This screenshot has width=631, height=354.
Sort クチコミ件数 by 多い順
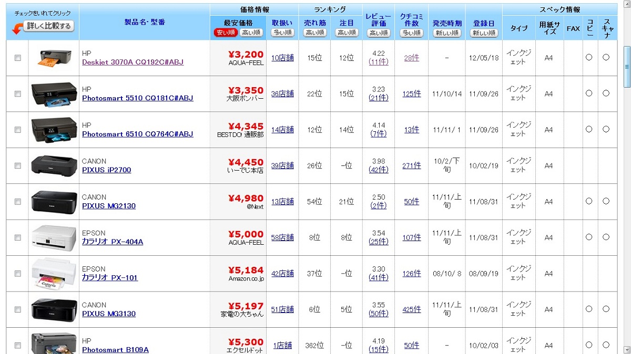pos(412,33)
